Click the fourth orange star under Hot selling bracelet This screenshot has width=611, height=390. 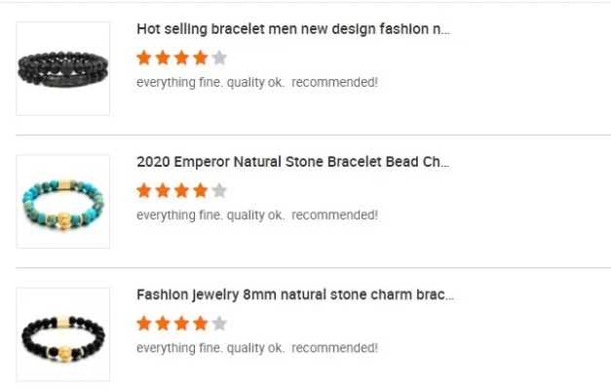(x=201, y=58)
